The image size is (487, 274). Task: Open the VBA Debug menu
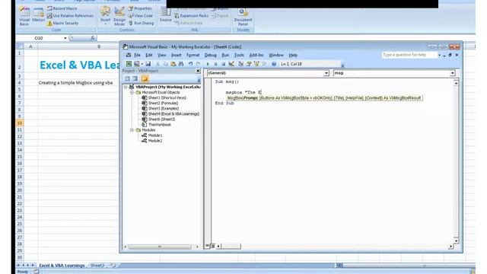click(210, 55)
